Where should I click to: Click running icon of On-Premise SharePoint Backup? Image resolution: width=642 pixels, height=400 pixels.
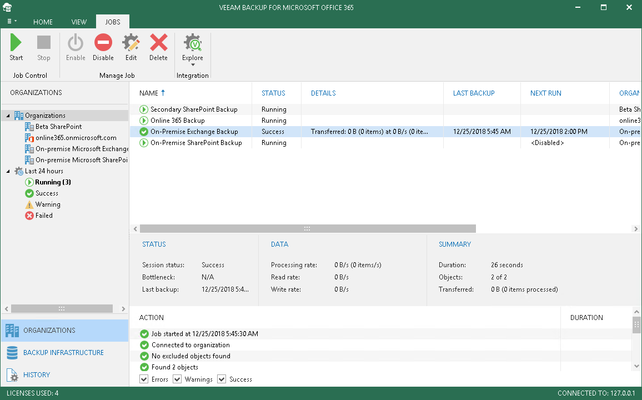(x=144, y=142)
